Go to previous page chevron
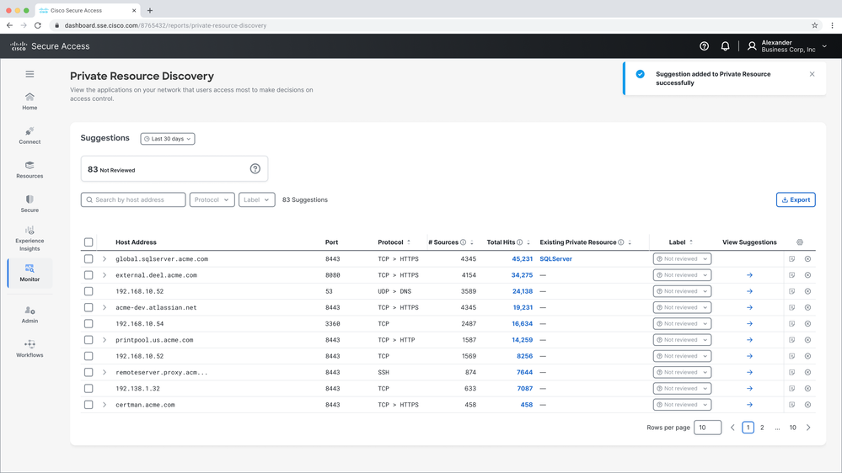This screenshot has width=842, height=473. click(x=732, y=428)
